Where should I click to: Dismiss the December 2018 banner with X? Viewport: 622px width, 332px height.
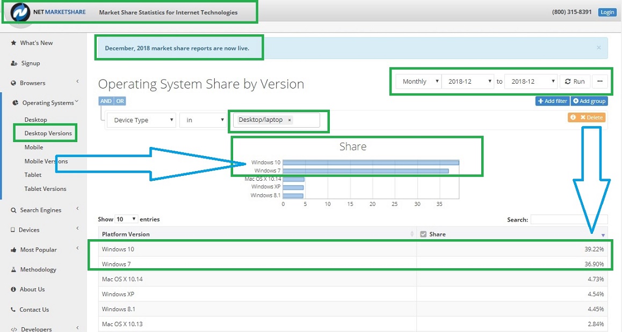598,48
